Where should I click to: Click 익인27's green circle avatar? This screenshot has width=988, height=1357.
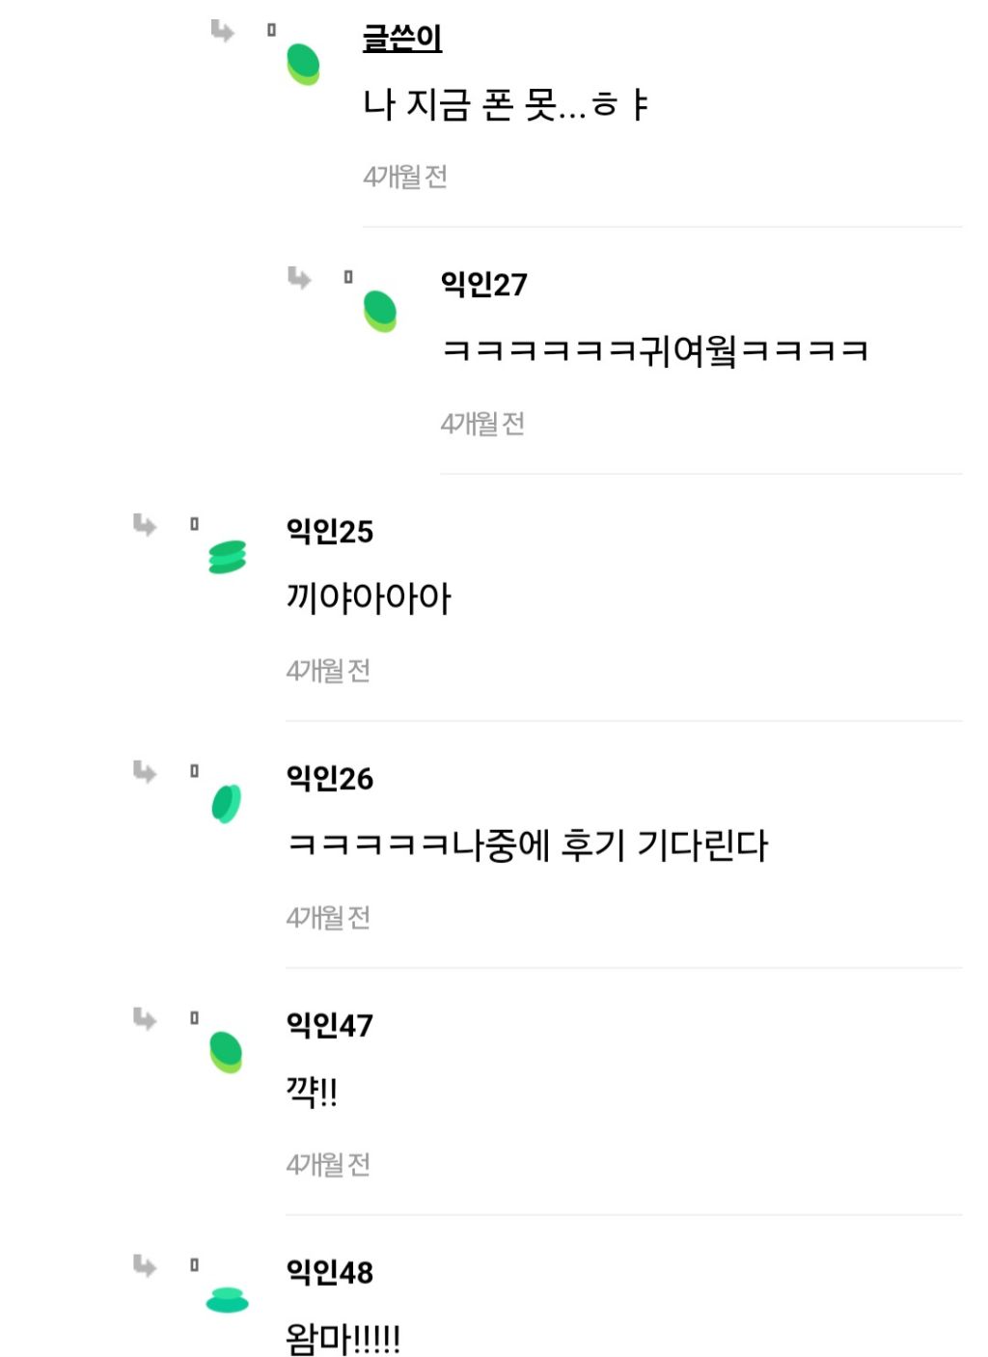pyautogui.click(x=378, y=311)
